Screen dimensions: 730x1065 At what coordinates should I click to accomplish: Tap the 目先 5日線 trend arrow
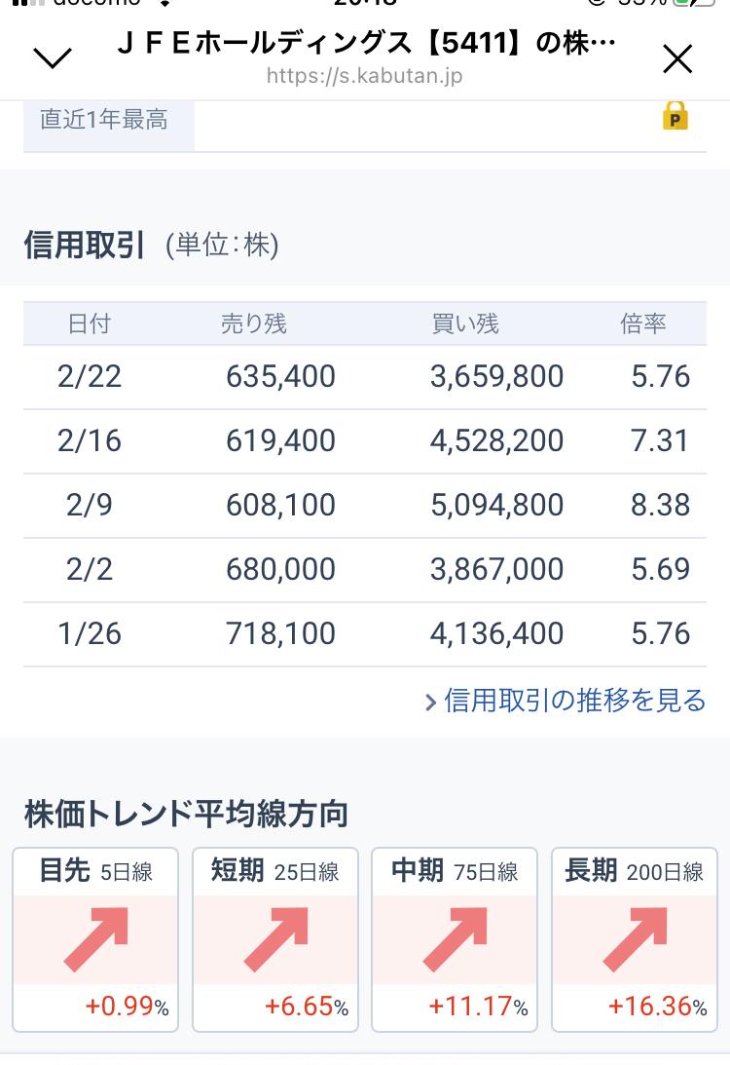pyautogui.click(x=94, y=935)
